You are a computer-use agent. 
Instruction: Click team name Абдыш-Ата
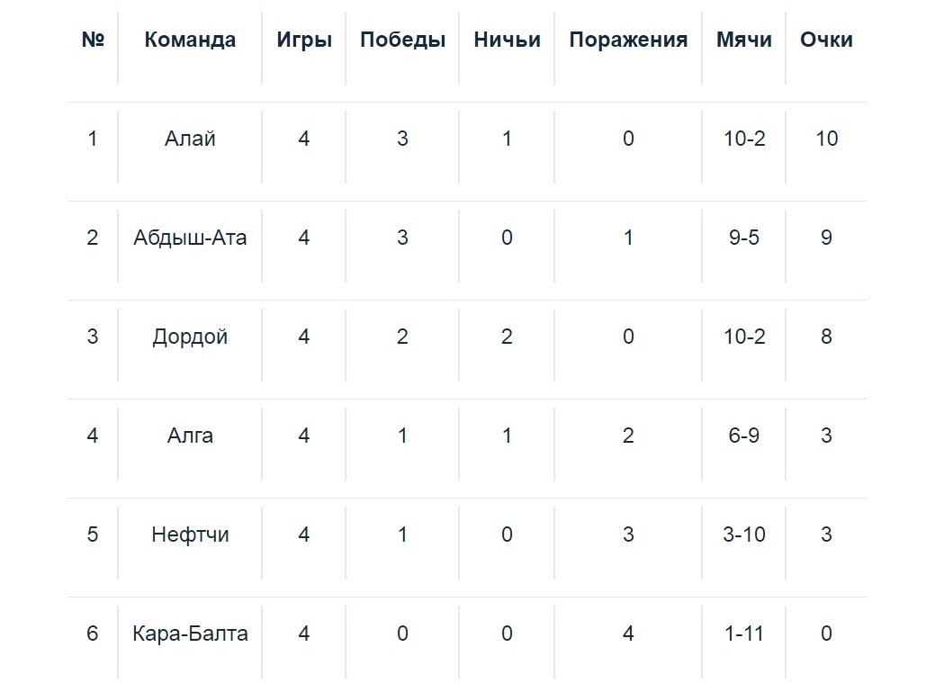[x=190, y=238]
